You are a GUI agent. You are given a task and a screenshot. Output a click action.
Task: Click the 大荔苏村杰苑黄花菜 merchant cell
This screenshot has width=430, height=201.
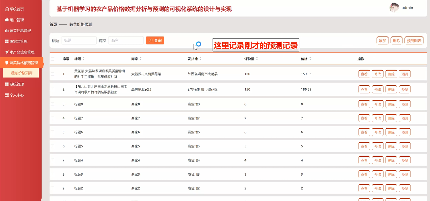coord(146,74)
